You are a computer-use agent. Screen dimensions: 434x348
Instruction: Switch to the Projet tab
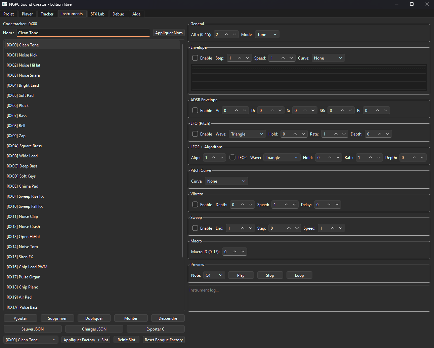(9, 14)
